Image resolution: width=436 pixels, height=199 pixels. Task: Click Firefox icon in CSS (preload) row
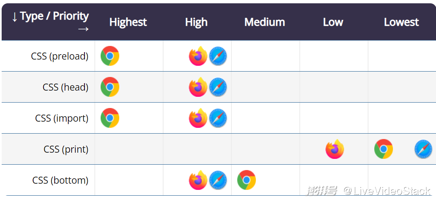pos(198,56)
